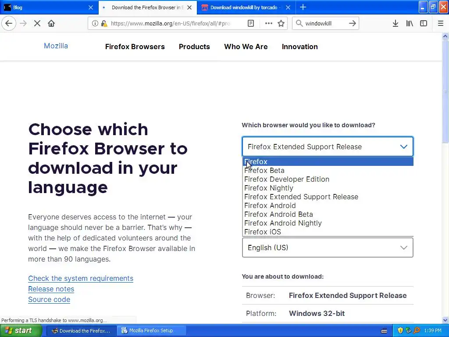Click the safely remove hardware tray icon
The image size is (449, 337).
pyautogui.click(x=409, y=331)
